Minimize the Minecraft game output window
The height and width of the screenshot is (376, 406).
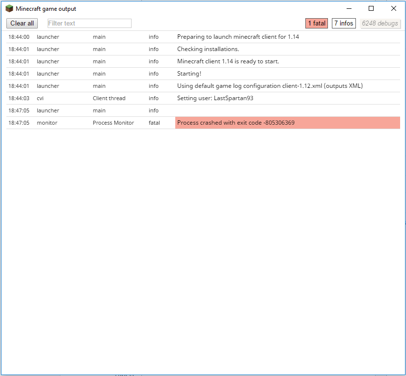pos(349,8)
